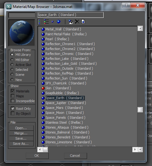Toggle the Root Only checkbox

[x=13, y=108]
